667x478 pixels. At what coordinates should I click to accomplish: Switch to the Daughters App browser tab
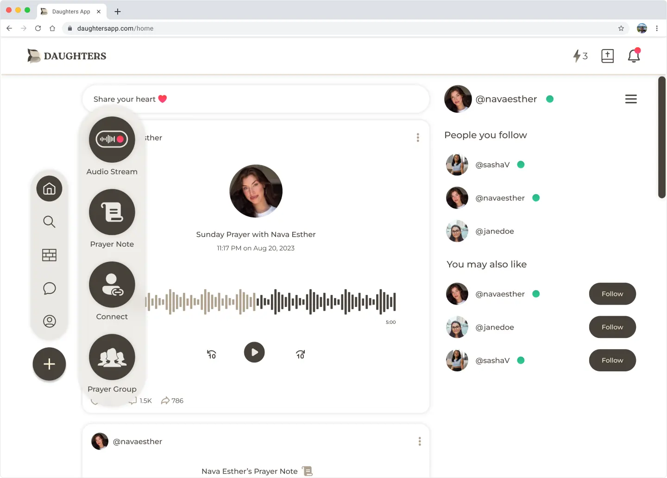tap(71, 12)
